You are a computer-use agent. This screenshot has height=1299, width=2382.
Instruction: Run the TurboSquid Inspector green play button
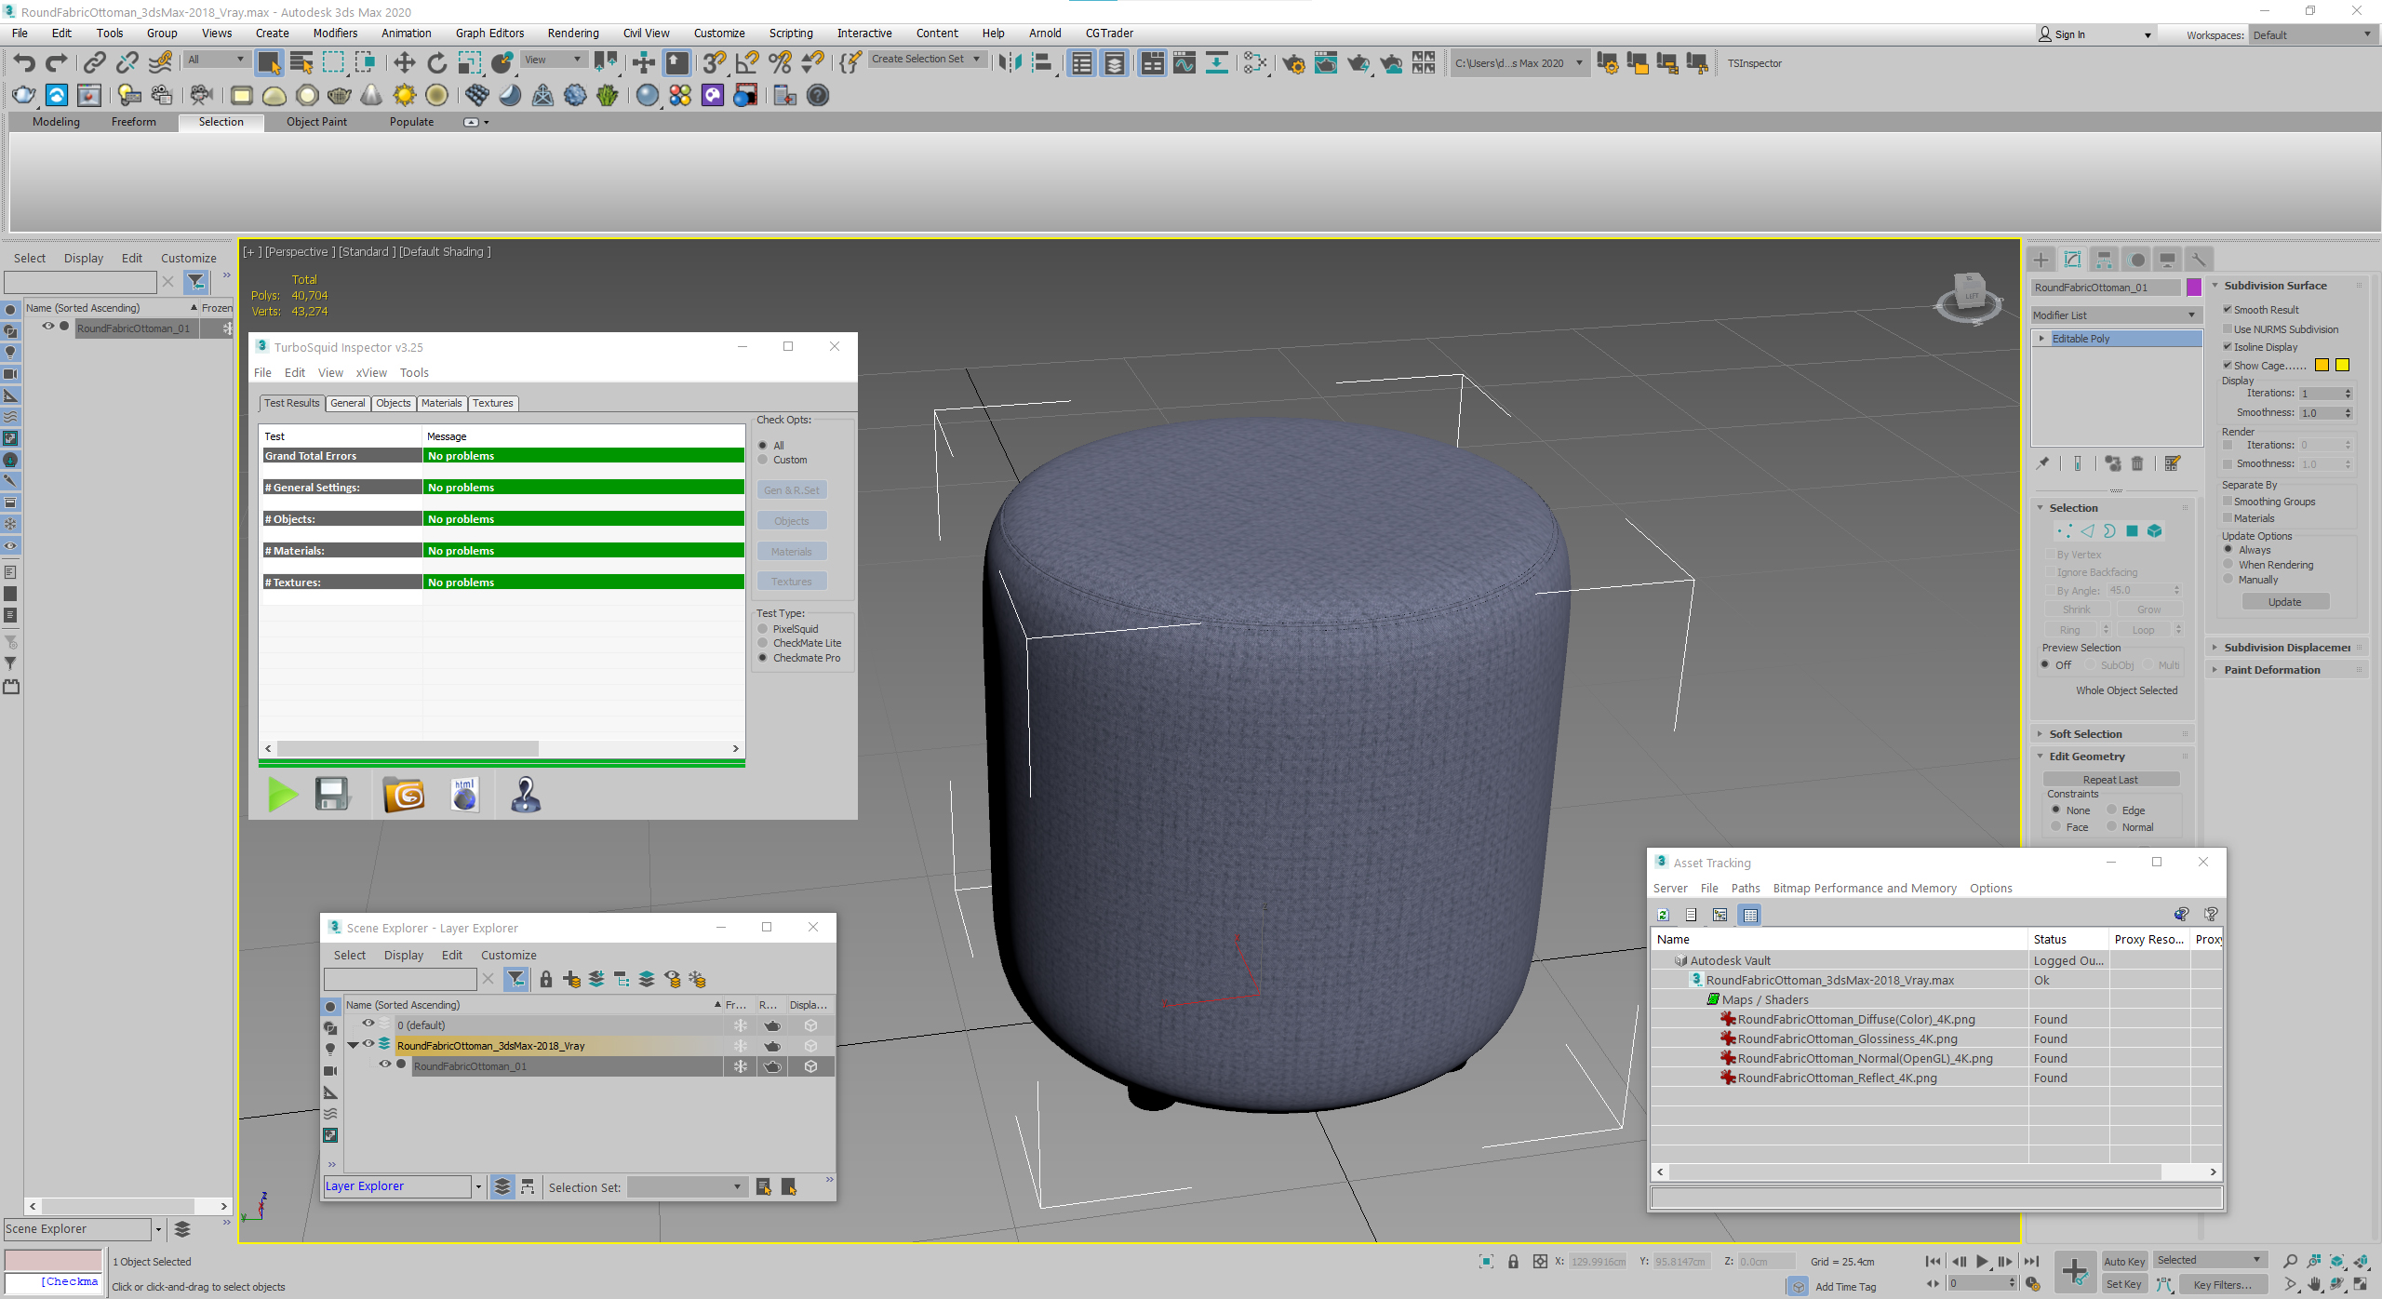tap(282, 795)
